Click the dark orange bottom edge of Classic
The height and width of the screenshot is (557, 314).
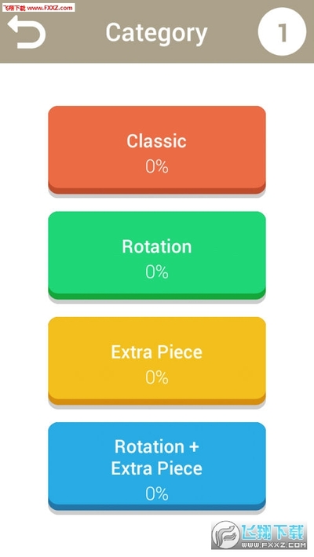(157, 190)
